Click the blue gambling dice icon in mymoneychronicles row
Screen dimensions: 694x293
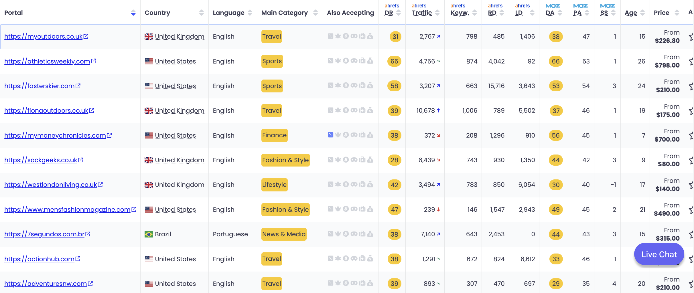[330, 135]
